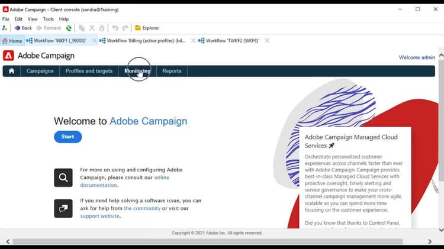Switch to the Home tab

(12, 41)
